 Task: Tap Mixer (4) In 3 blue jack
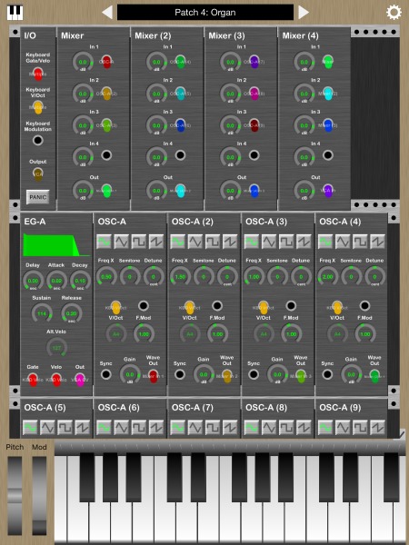click(328, 124)
